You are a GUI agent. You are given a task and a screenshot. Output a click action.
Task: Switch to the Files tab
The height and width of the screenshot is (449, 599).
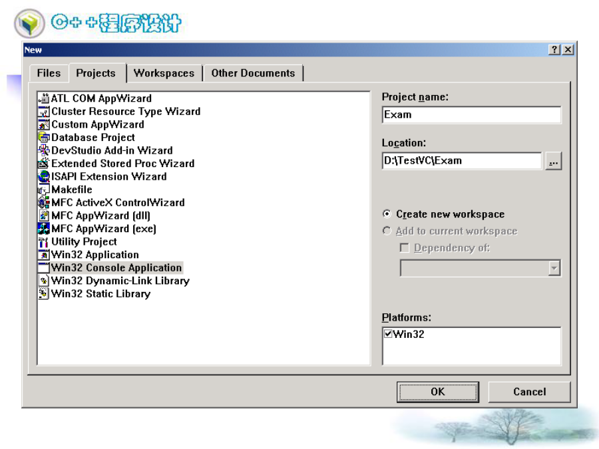49,73
